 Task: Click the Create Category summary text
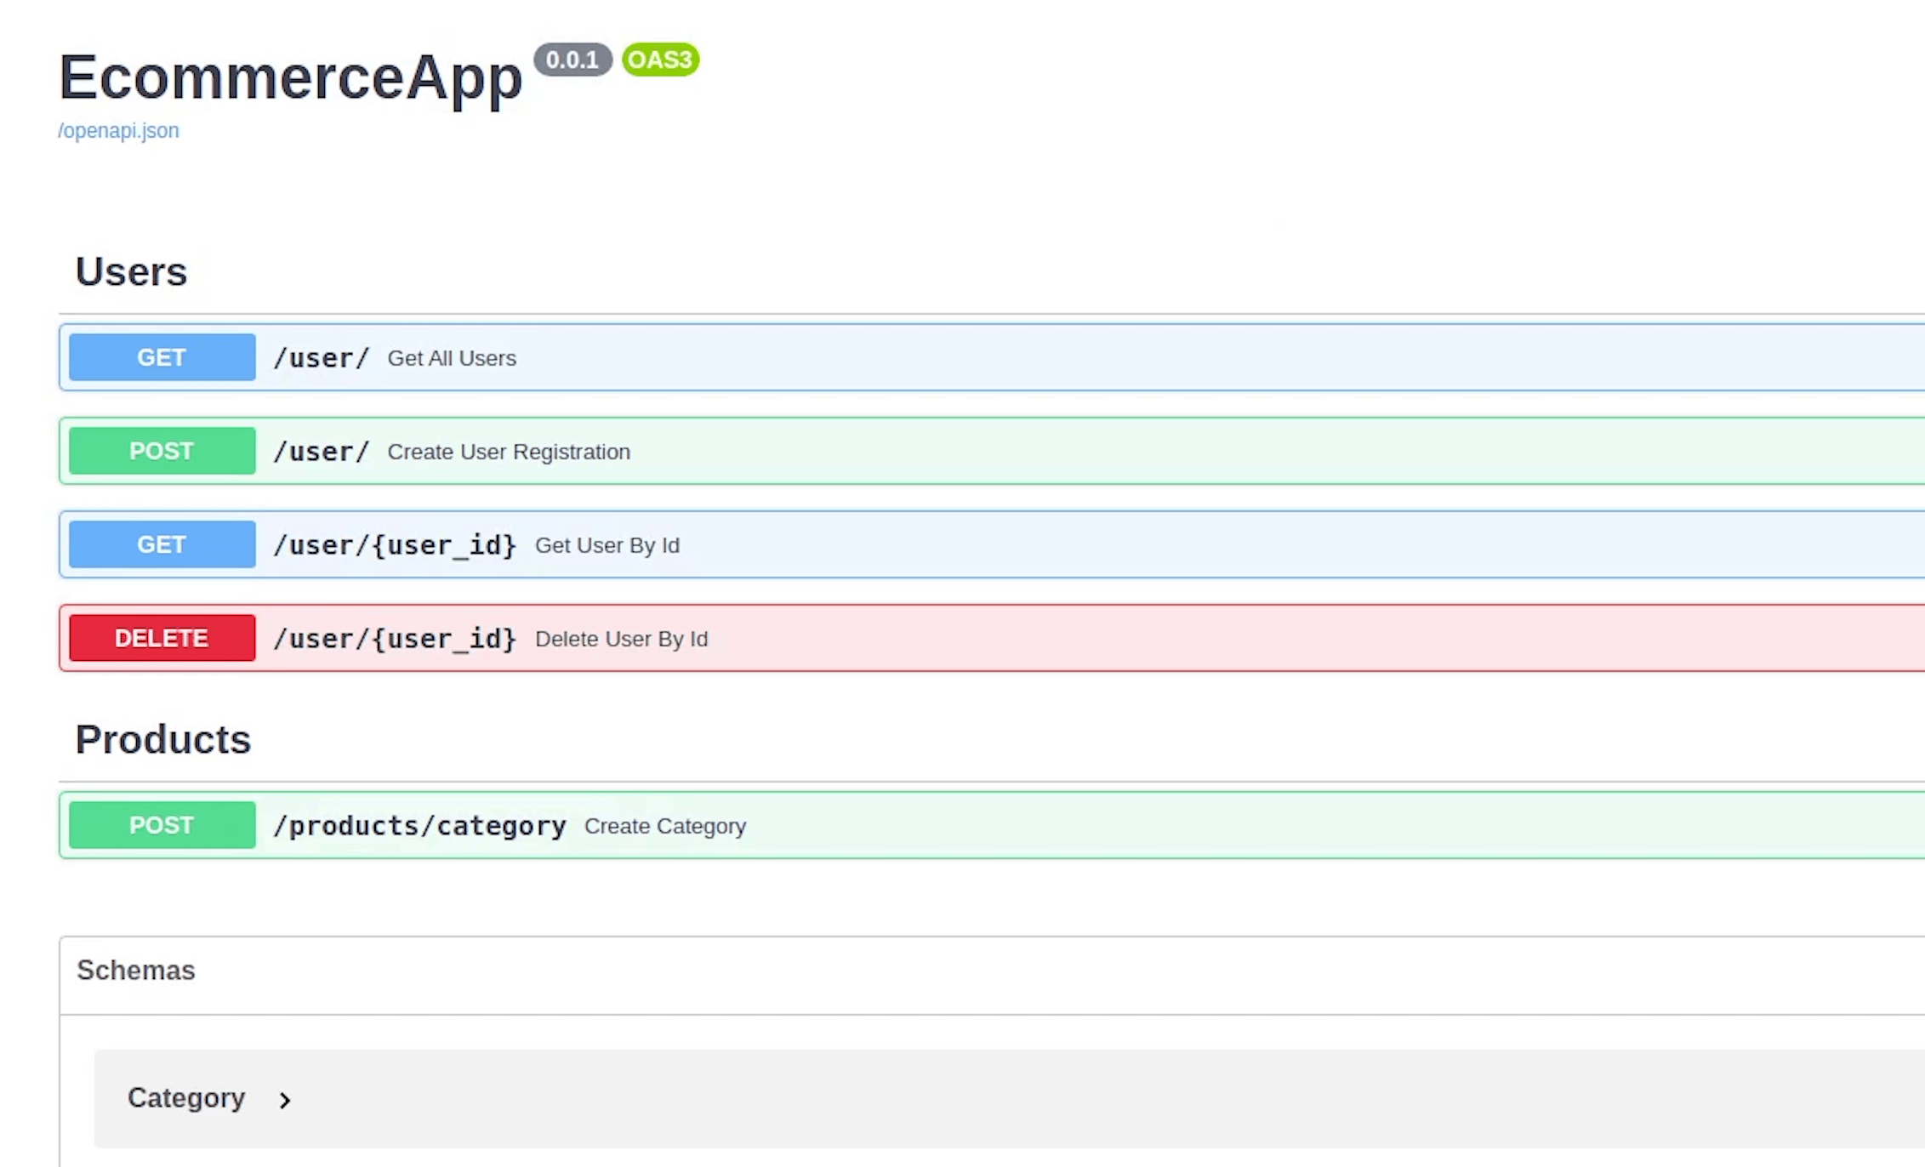665,826
